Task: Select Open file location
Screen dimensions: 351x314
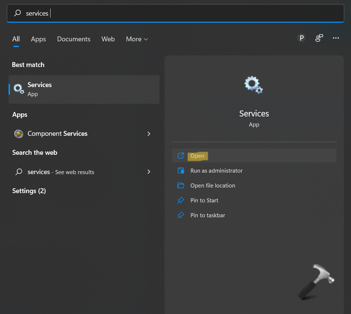Action: tap(213, 186)
